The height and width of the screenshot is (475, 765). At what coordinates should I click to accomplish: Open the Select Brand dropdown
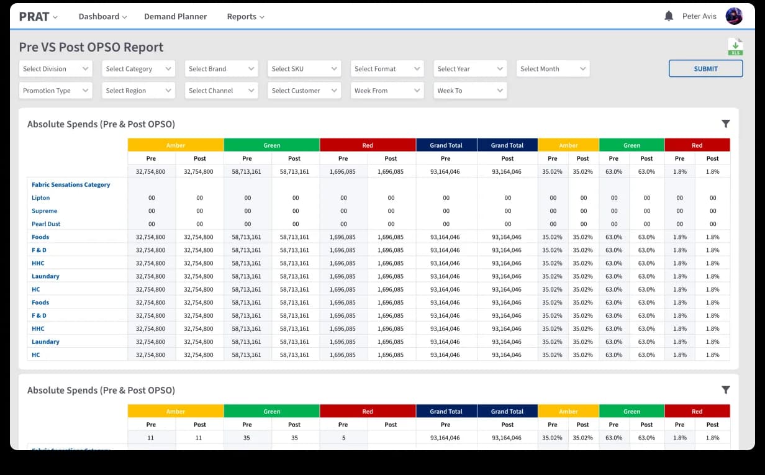click(x=221, y=69)
